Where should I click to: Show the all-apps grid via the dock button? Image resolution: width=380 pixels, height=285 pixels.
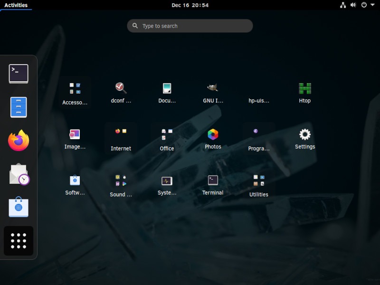tap(18, 240)
